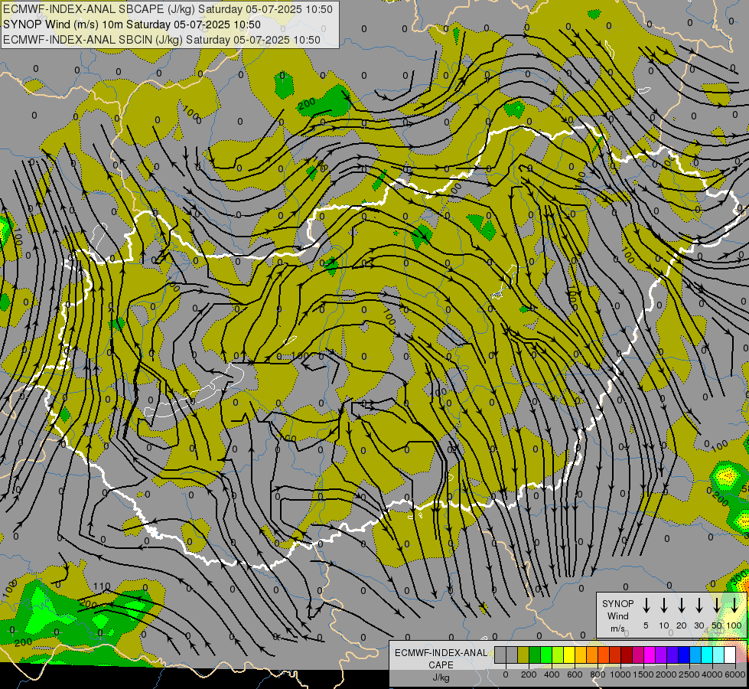Click the SYNOP wind legend arrow for 100 m/s
The width and height of the screenshot is (749, 689).
(734, 605)
